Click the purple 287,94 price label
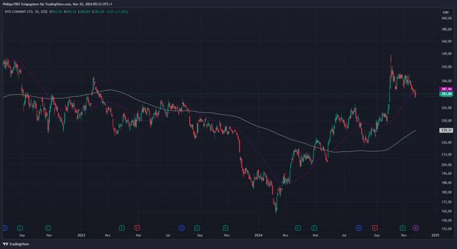Image resolution: width=457 pixels, height=249 pixels. point(446,89)
